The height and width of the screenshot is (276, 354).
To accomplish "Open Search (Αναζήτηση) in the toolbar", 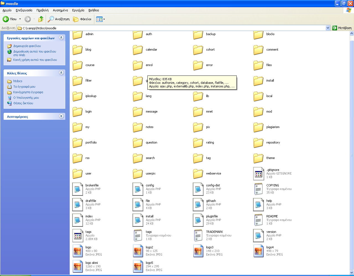I will 59,19.
